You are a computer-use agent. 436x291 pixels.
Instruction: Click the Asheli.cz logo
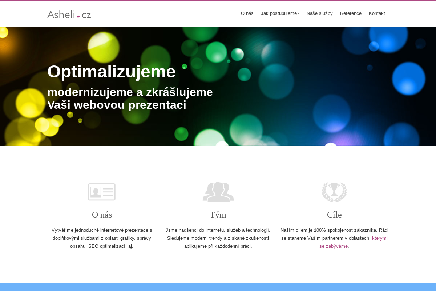[x=69, y=14]
